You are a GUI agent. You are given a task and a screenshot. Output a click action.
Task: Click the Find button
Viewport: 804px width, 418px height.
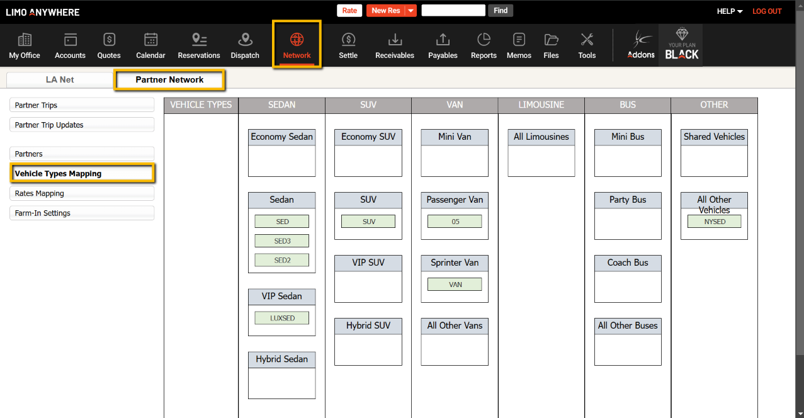(x=501, y=11)
